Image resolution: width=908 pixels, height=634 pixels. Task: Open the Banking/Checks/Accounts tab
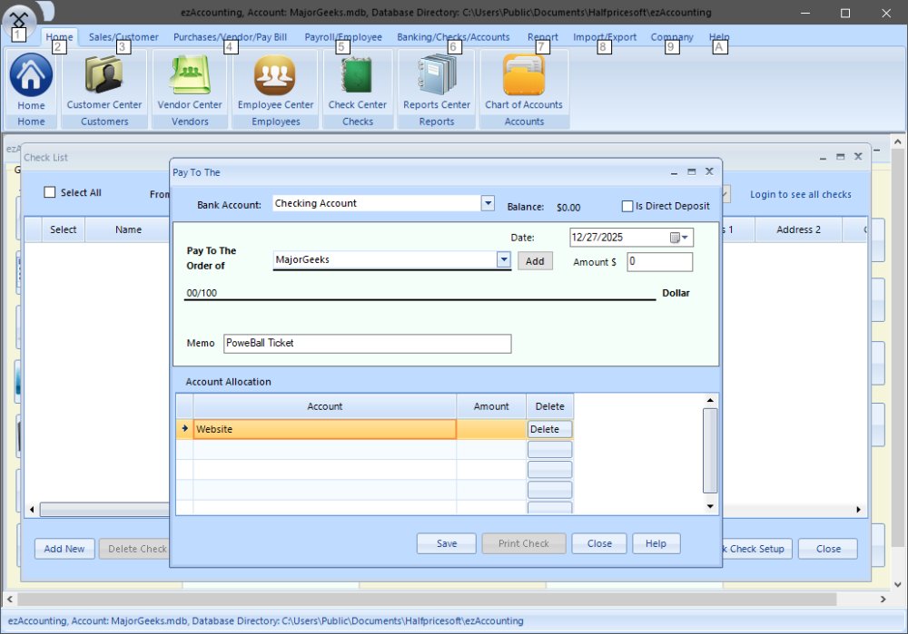pos(453,37)
